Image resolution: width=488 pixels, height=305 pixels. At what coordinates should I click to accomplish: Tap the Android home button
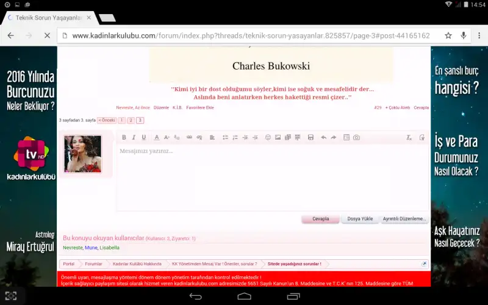click(x=244, y=296)
